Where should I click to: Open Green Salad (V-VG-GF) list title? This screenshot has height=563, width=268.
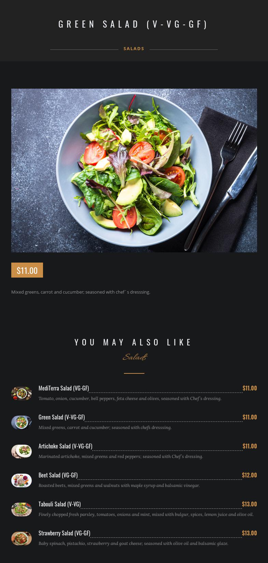click(x=62, y=417)
